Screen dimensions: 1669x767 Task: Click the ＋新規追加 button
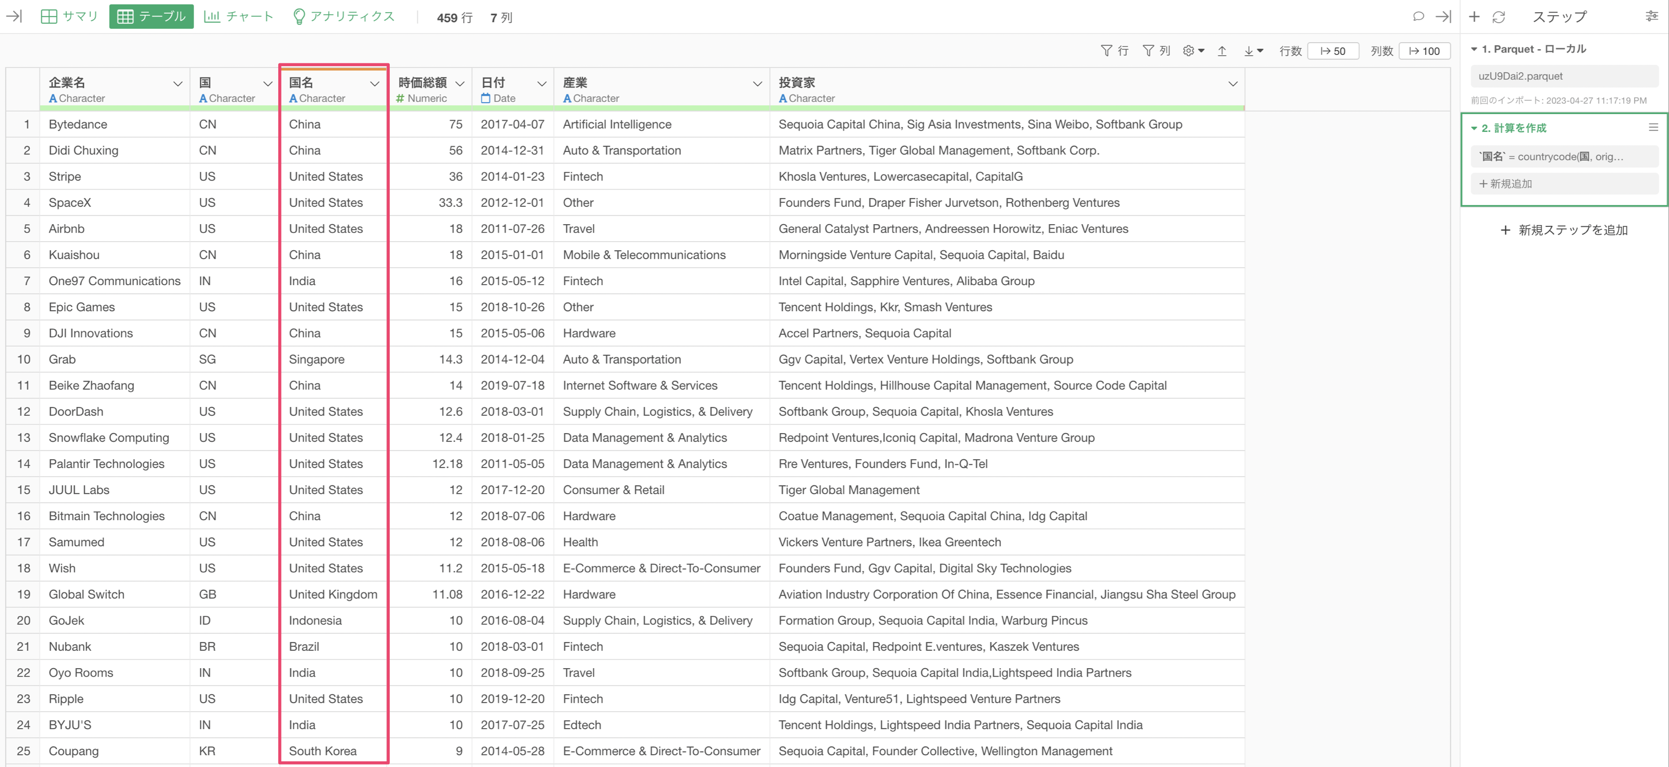(1564, 184)
